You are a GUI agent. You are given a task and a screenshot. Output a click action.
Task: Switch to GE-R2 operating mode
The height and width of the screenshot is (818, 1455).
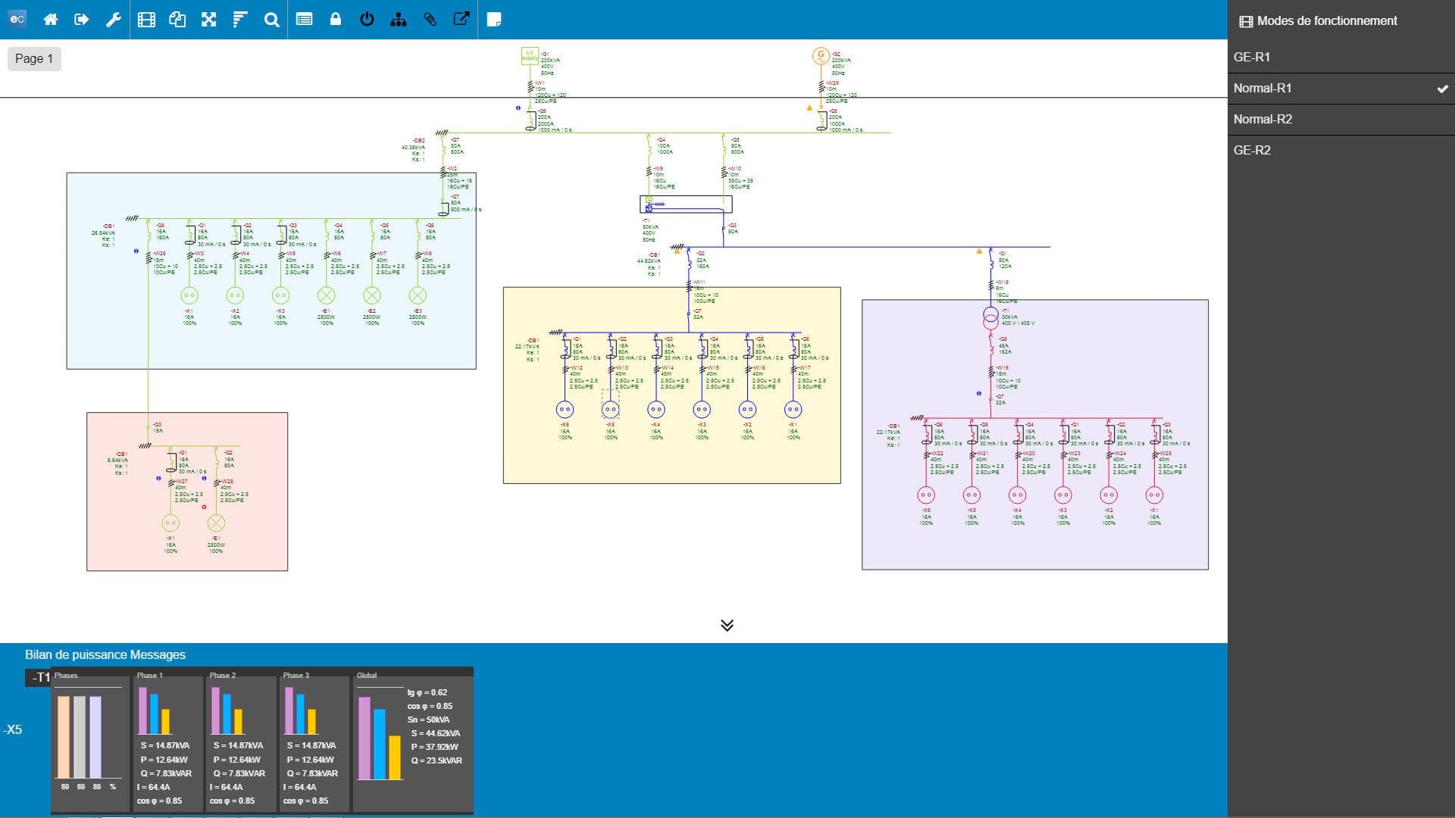1341,151
